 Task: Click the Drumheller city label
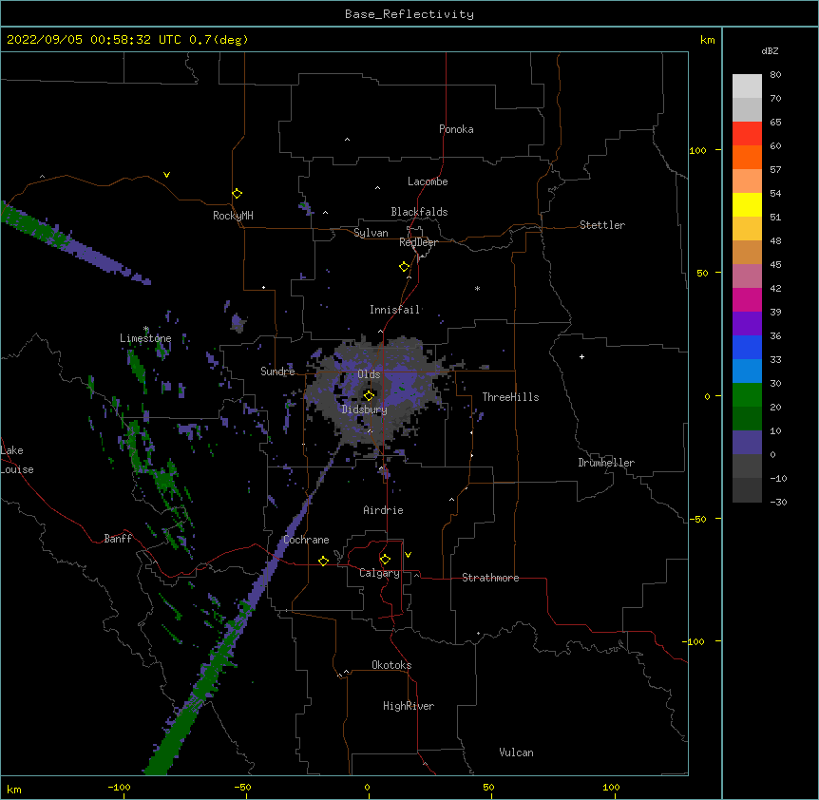click(606, 463)
